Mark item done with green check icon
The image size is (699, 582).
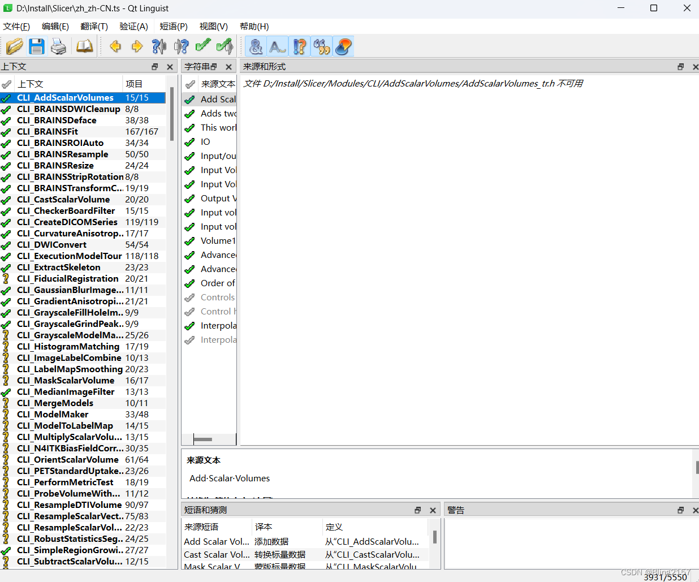202,45
